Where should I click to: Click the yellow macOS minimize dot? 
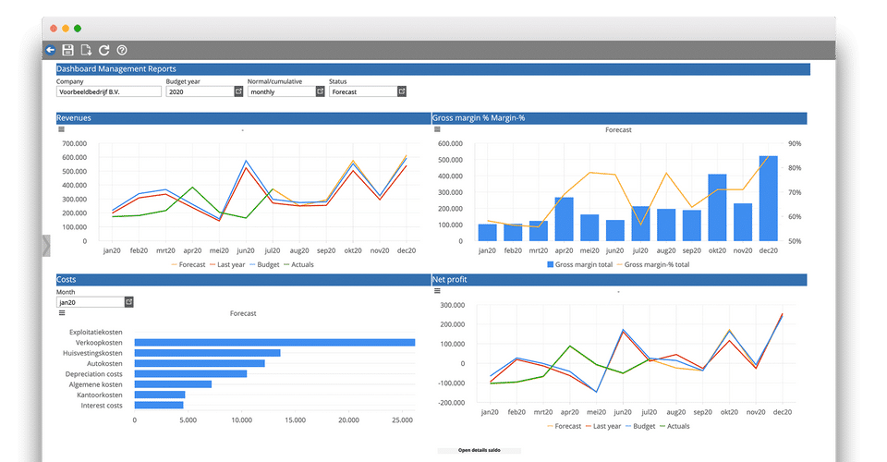pyautogui.click(x=66, y=29)
